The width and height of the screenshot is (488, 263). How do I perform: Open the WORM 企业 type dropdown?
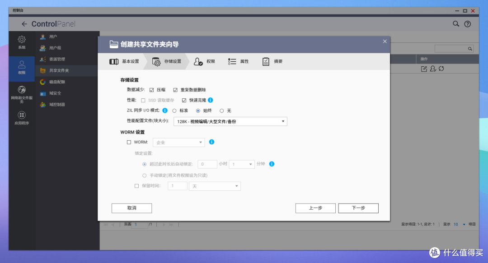pos(178,143)
